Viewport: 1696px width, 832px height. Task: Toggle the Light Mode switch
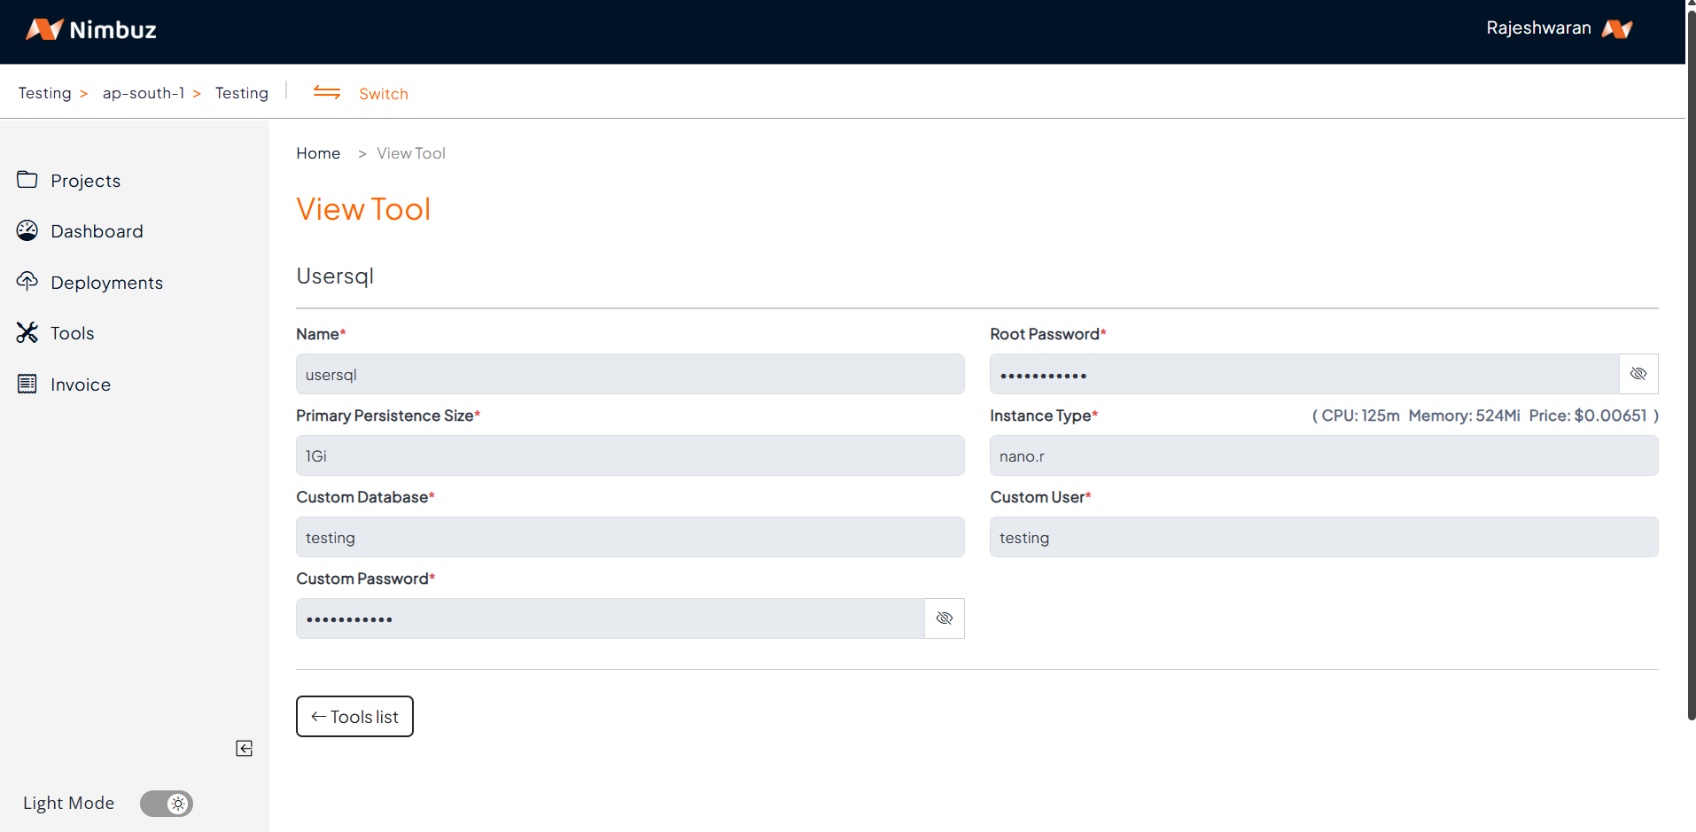pyautogui.click(x=167, y=804)
